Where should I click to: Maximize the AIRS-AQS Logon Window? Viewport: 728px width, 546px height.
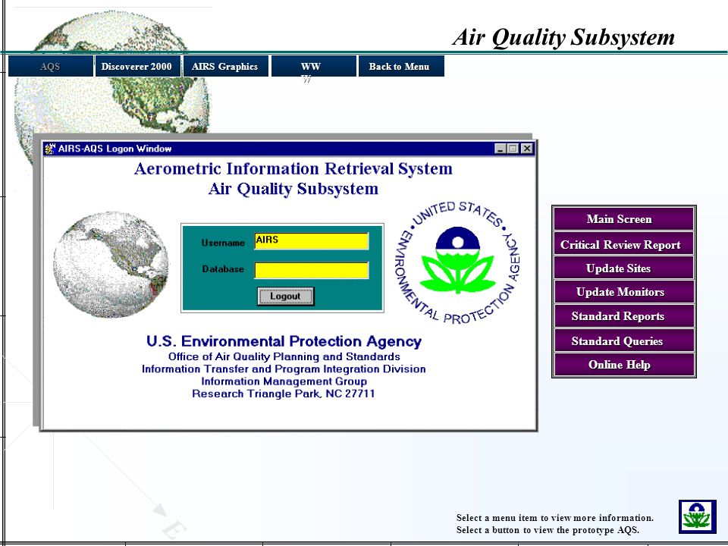click(x=513, y=149)
